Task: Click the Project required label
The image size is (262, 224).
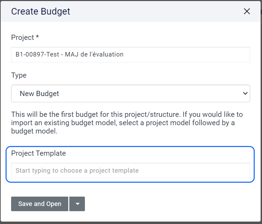Action: (x=23, y=37)
